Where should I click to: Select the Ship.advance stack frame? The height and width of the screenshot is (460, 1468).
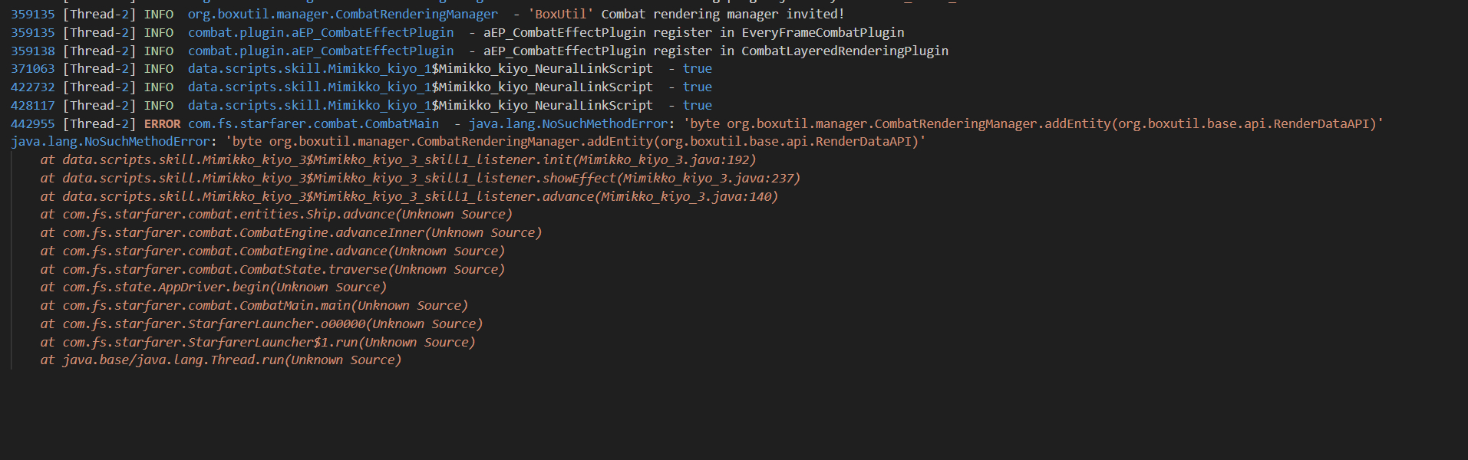pyautogui.click(x=287, y=215)
